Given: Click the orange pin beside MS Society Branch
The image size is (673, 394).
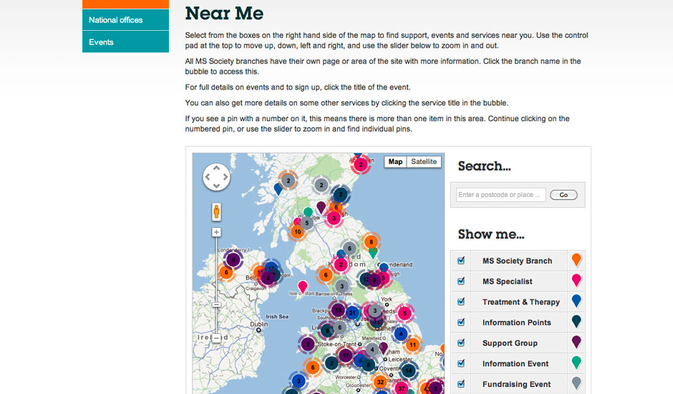Looking at the screenshot, I should click(x=576, y=259).
